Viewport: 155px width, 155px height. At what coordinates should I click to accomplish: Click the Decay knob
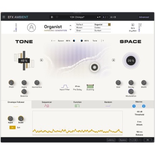131,83
